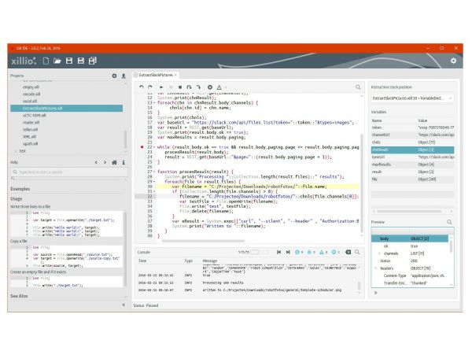Open encode.xill in Projects

31,94
